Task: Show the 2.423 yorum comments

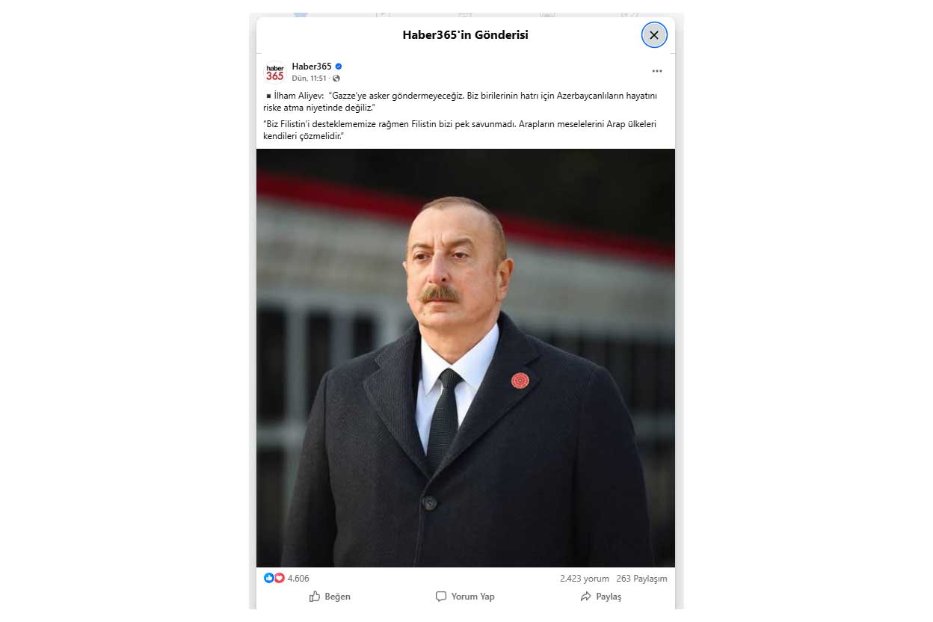Action: pyautogui.click(x=585, y=579)
